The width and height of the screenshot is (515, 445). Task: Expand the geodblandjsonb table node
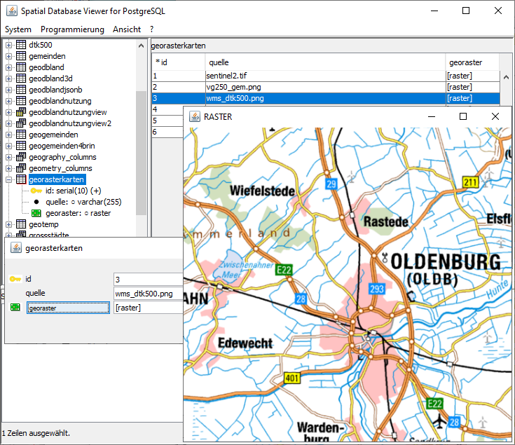click(9, 90)
